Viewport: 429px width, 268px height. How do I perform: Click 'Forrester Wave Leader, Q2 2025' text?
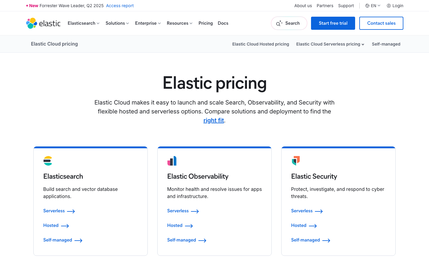coord(71,6)
